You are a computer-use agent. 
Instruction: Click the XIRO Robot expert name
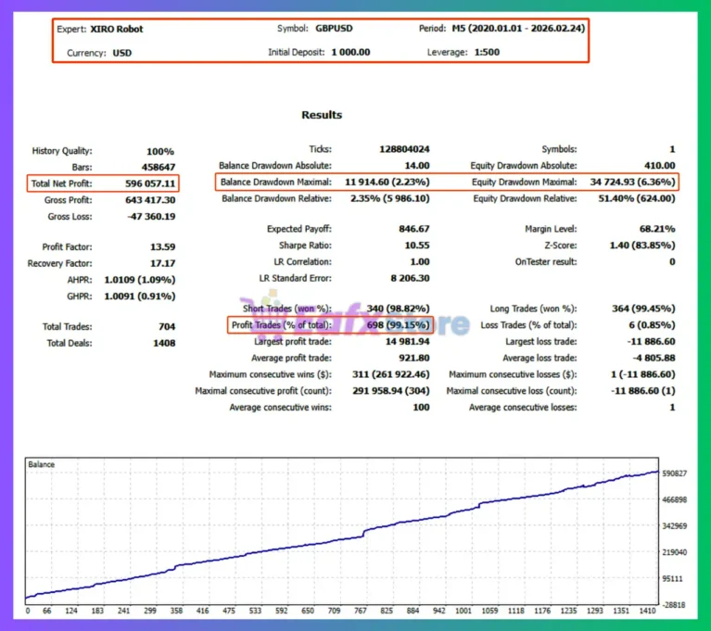[117, 29]
